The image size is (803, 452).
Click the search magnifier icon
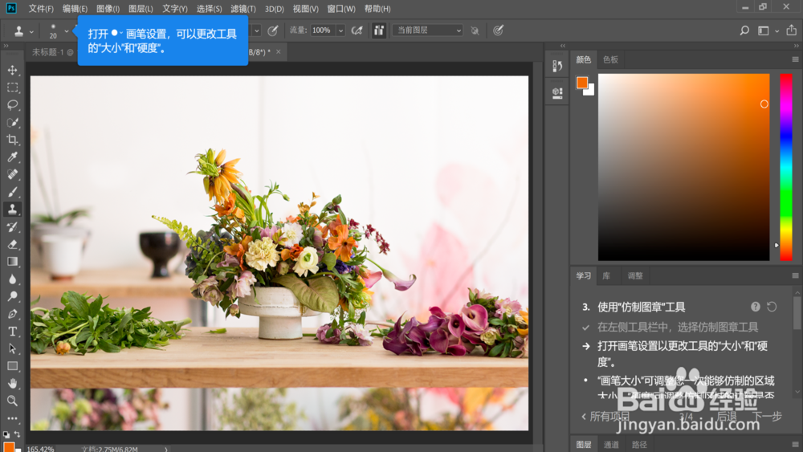coord(744,31)
